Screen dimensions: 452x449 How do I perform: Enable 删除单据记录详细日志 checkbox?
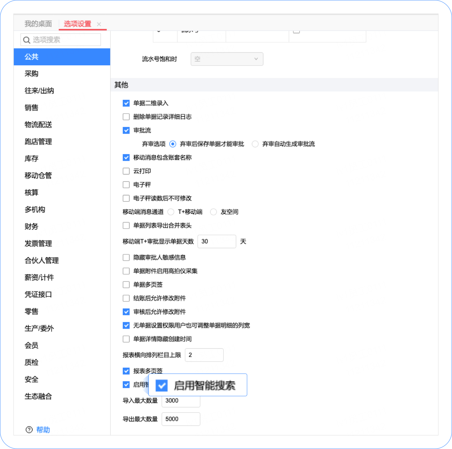pos(126,117)
